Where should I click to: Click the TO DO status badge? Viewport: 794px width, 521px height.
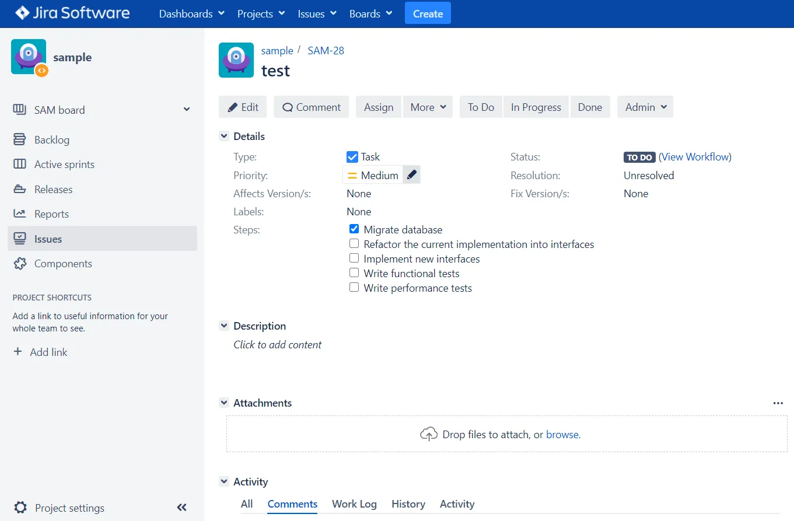pos(639,157)
